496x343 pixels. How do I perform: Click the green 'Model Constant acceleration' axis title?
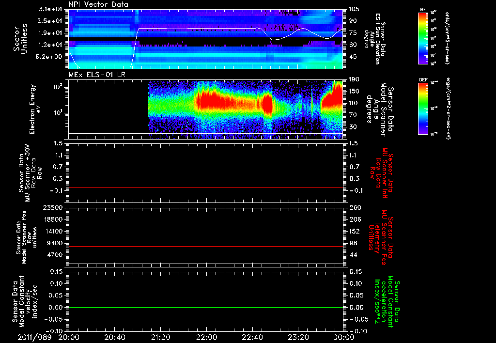[x=387, y=302]
